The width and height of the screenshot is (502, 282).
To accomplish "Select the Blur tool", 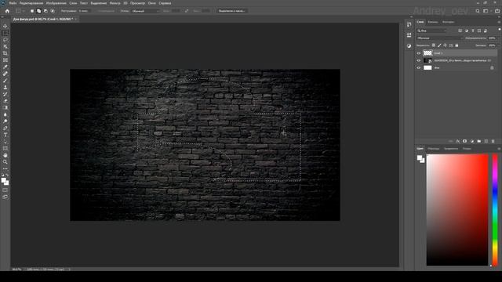I will tap(5, 114).
